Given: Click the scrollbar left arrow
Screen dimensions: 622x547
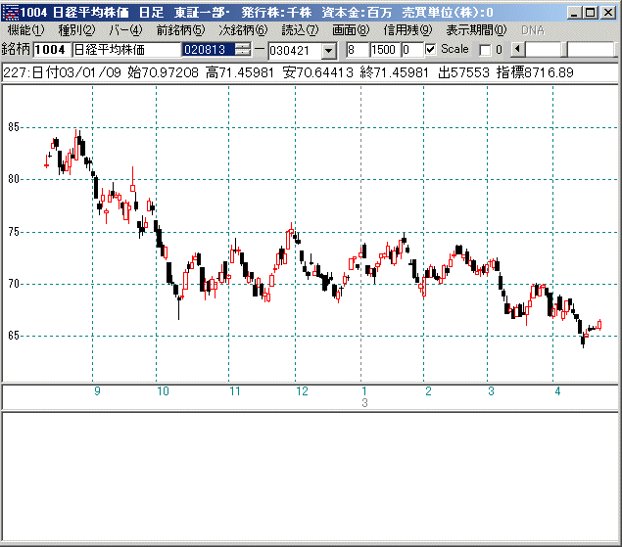Looking at the screenshot, I should (517, 50).
